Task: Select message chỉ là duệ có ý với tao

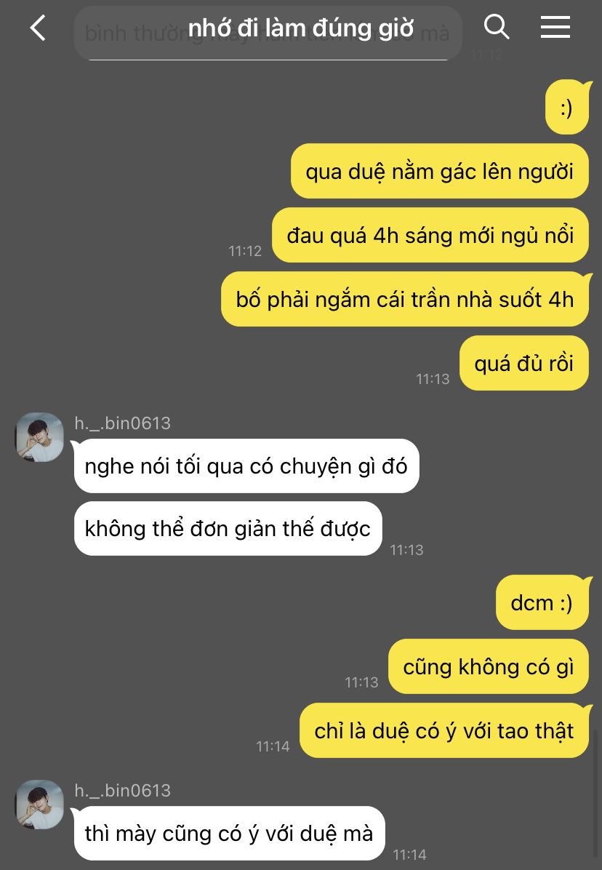Action: click(x=444, y=731)
